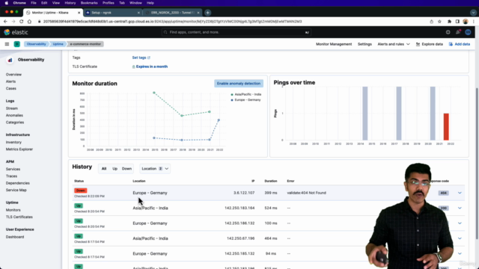Image resolution: width=479 pixels, height=269 pixels.
Task: Open the Bookmarks menu
Action: (89, 3)
